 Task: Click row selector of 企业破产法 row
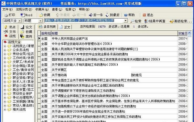coord(39,39)
